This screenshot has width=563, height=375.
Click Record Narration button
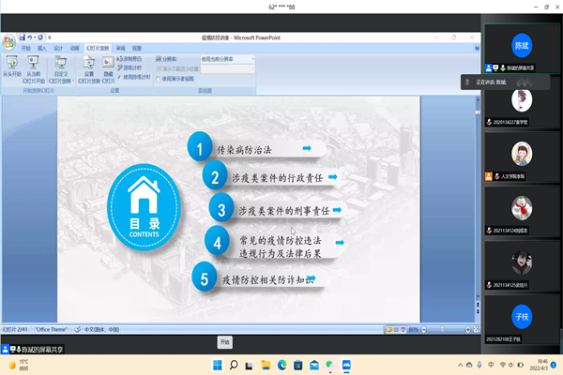pos(132,58)
